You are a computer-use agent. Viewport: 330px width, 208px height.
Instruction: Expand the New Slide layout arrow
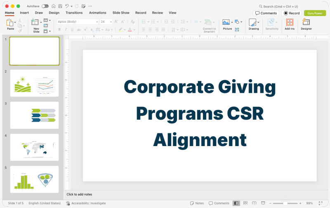41,22
